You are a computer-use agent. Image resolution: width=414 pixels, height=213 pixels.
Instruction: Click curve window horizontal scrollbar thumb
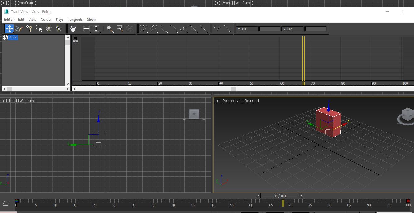pyautogui.click(x=234, y=89)
